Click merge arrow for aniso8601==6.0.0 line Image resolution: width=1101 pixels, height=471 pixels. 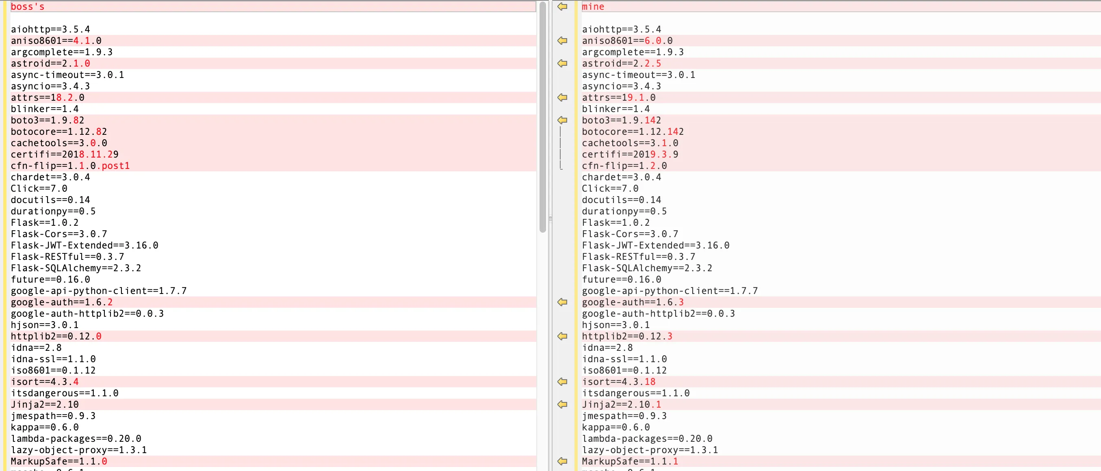(562, 41)
